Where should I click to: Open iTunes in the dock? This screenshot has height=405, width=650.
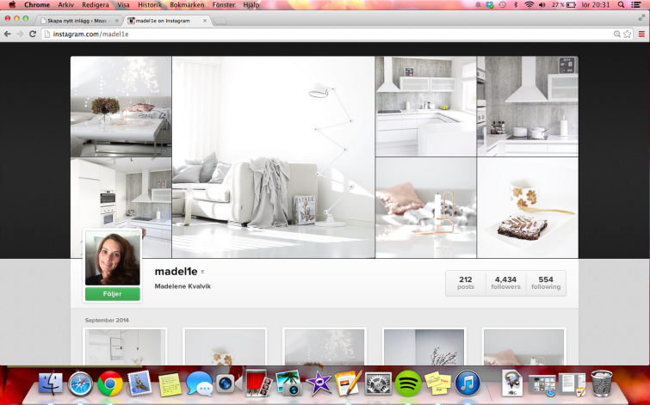(x=467, y=384)
